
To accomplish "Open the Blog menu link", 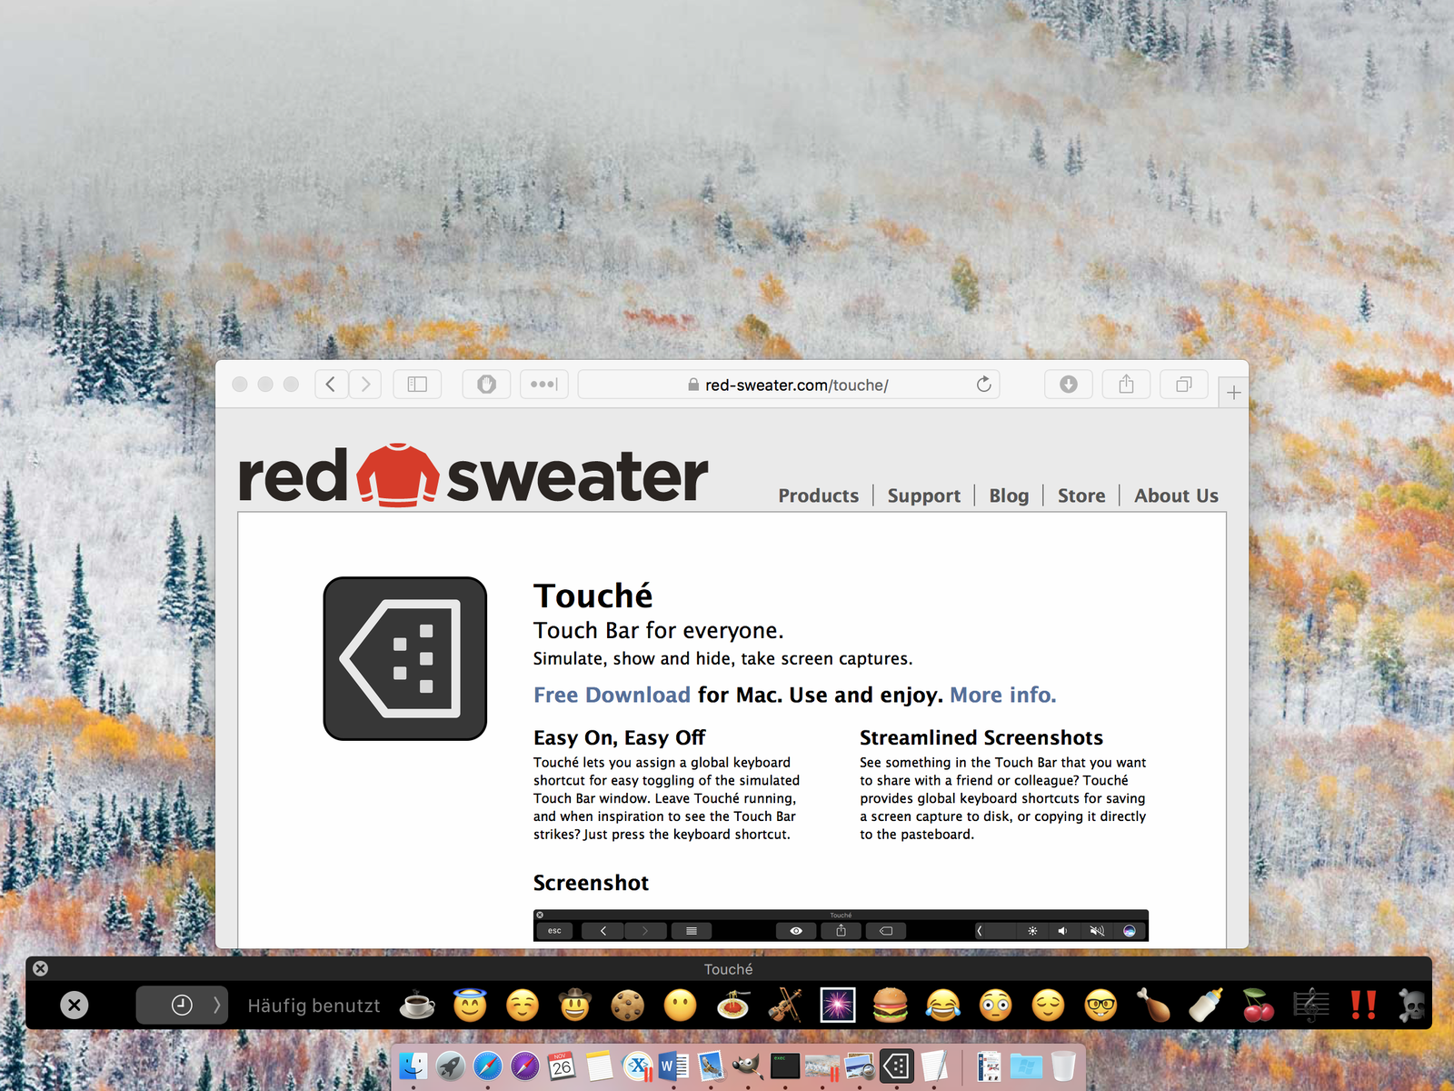I will point(1009,495).
